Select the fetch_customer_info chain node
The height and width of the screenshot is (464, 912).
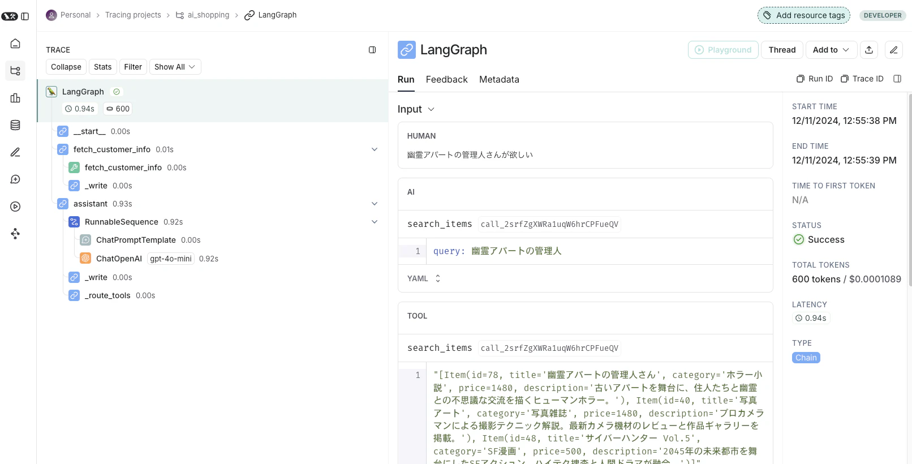click(111, 149)
